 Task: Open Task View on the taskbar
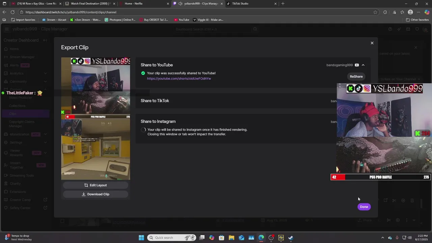[202, 238]
